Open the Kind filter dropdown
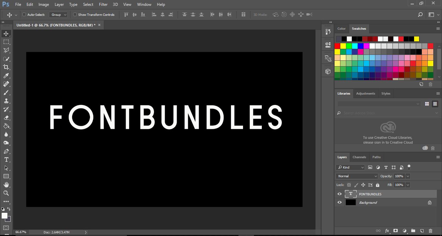Viewport: 442px width, 236px height. point(350,167)
